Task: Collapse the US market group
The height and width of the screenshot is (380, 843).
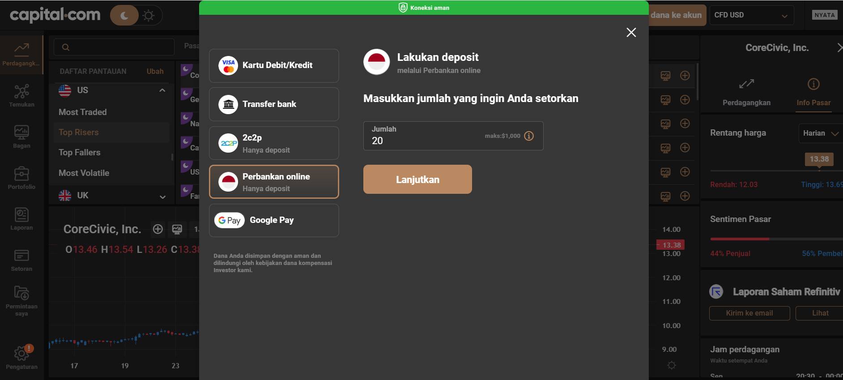Action: 162,90
